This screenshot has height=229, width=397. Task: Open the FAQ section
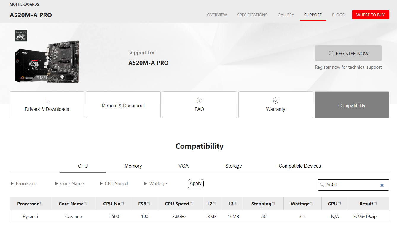point(200,105)
